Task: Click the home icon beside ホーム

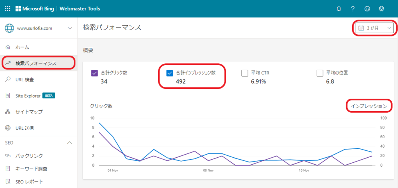Action: coord(8,47)
